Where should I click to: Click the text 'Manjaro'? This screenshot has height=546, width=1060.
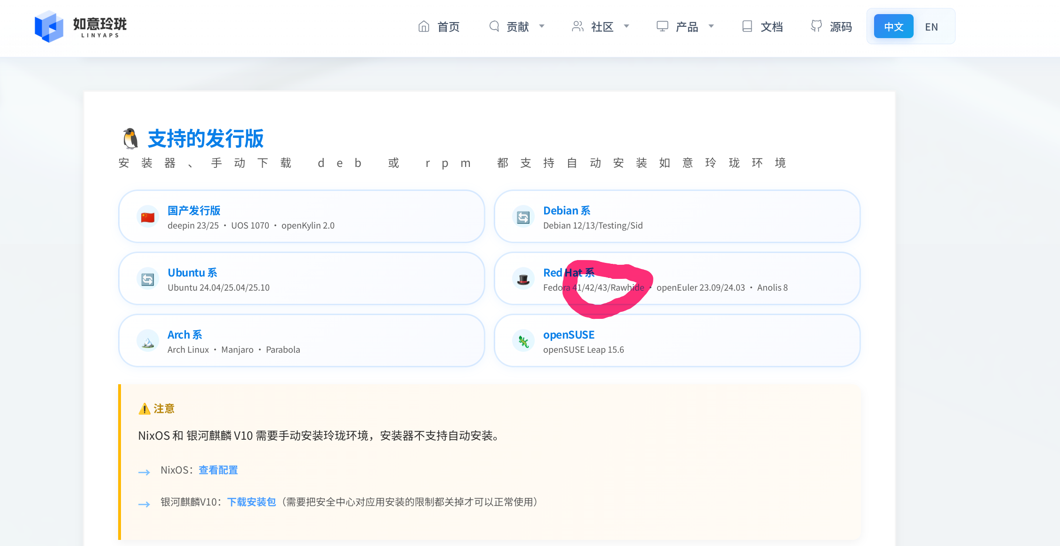coord(237,349)
